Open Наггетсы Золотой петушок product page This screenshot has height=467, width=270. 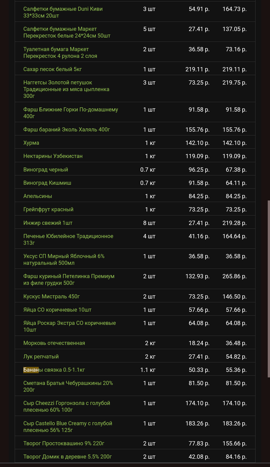(x=57, y=83)
